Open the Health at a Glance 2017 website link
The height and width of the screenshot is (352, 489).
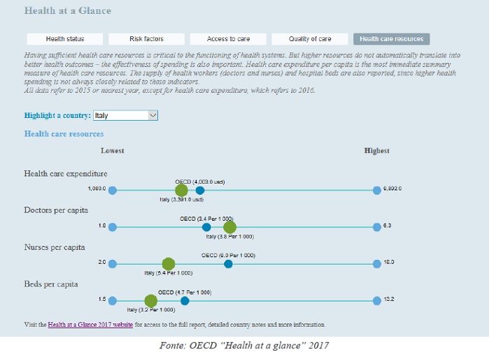pyautogui.click(x=90, y=325)
